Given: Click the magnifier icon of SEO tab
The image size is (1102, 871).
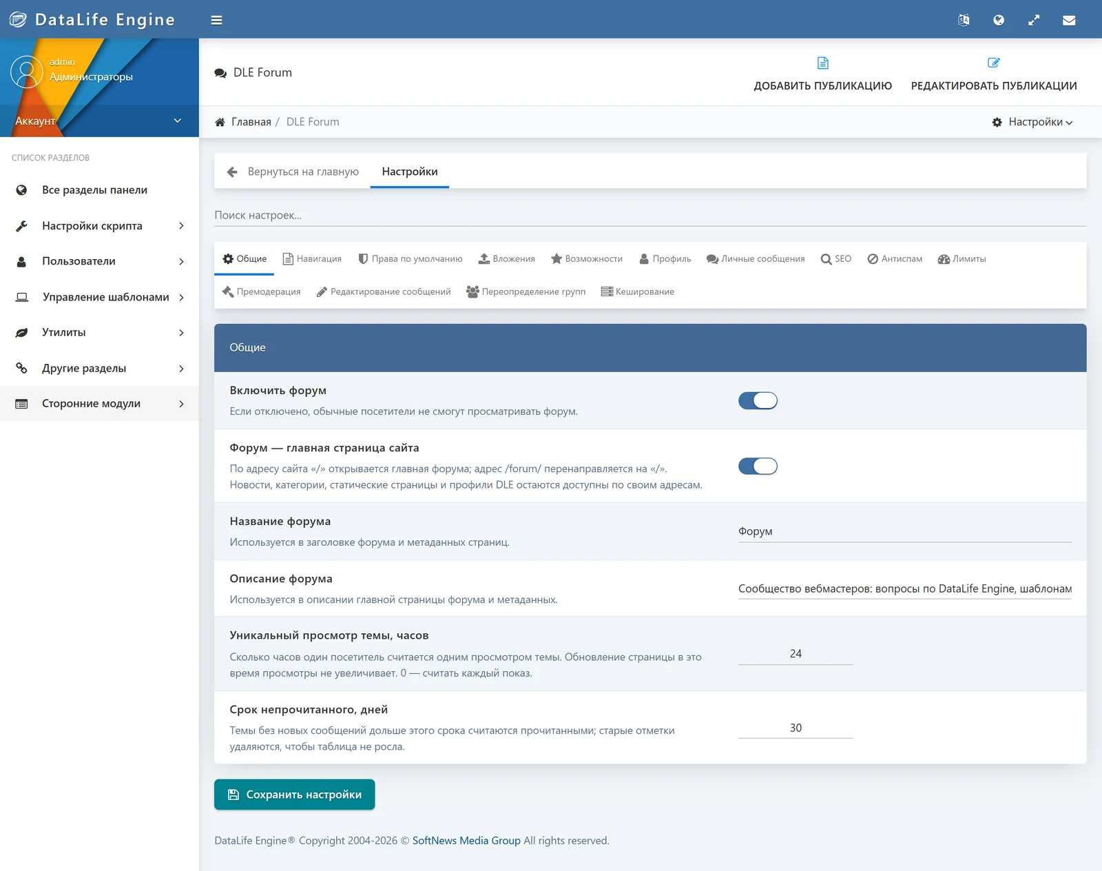Looking at the screenshot, I should [826, 259].
